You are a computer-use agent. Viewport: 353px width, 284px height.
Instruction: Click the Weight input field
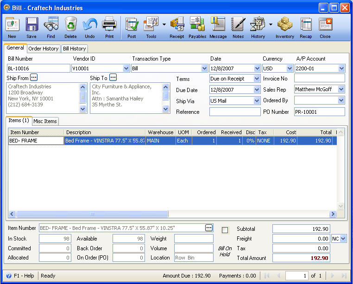pos(194,239)
